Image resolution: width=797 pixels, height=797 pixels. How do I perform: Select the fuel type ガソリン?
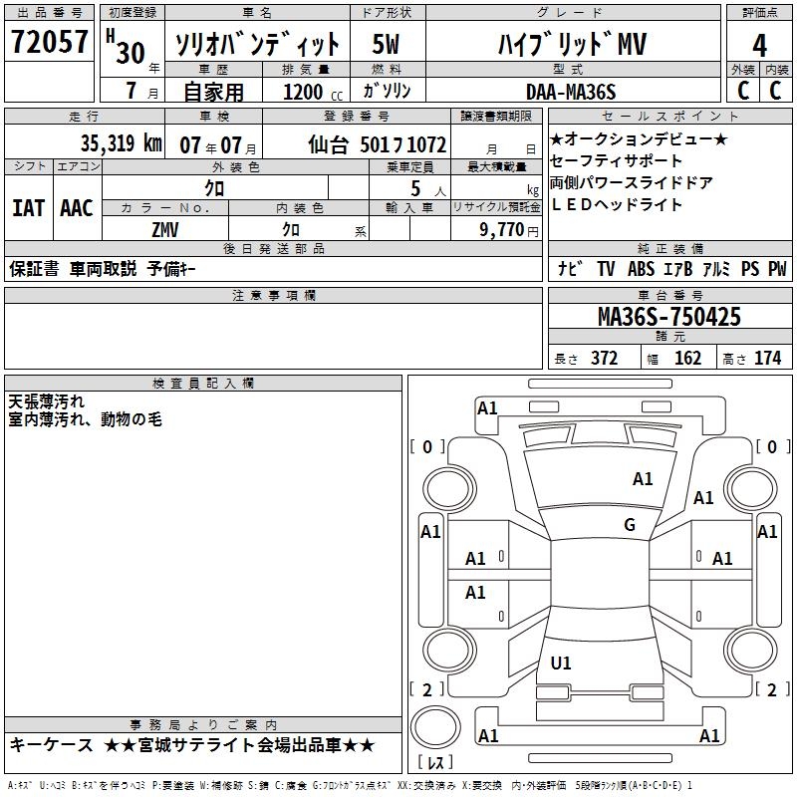(x=387, y=91)
